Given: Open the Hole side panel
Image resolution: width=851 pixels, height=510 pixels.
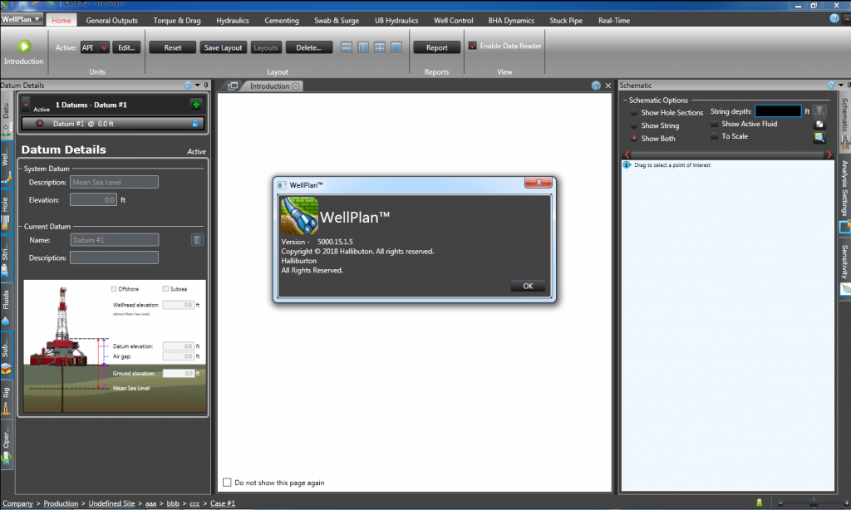Looking at the screenshot, I should [6, 212].
